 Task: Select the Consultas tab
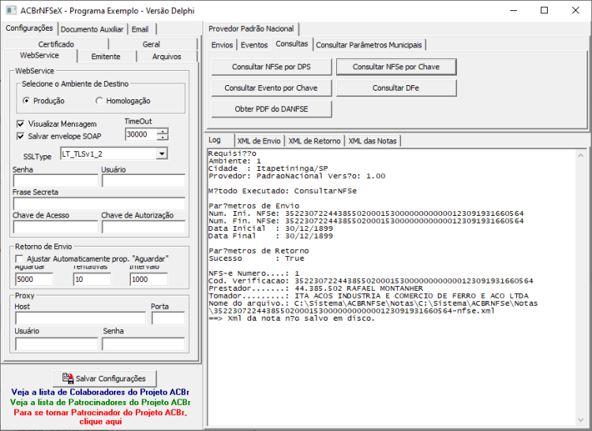pyautogui.click(x=291, y=44)
